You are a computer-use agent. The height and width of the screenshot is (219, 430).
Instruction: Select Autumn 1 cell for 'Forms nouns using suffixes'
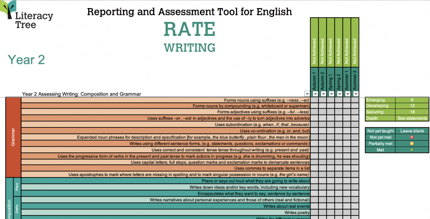[315, 100]
